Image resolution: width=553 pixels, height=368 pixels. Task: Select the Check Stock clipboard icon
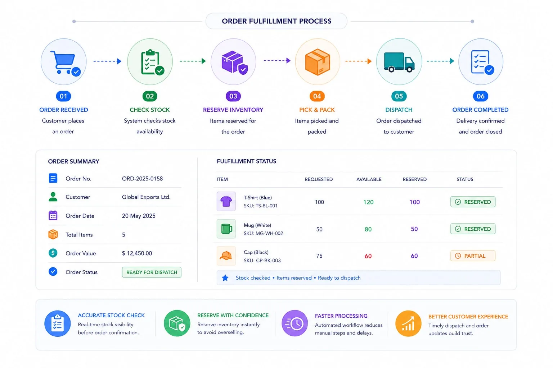click(x=150, y=61)
